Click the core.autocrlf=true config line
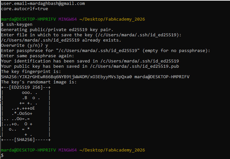This screenshot has height=159, width=230. pyautogui.click(x=20, y=9)
